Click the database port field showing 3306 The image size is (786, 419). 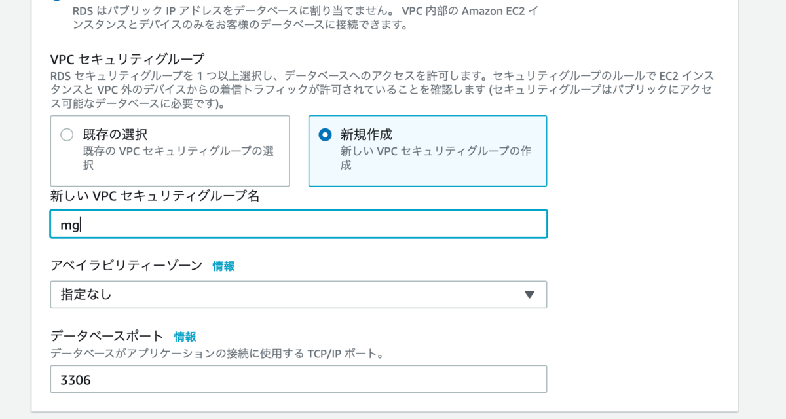(298, 379)
